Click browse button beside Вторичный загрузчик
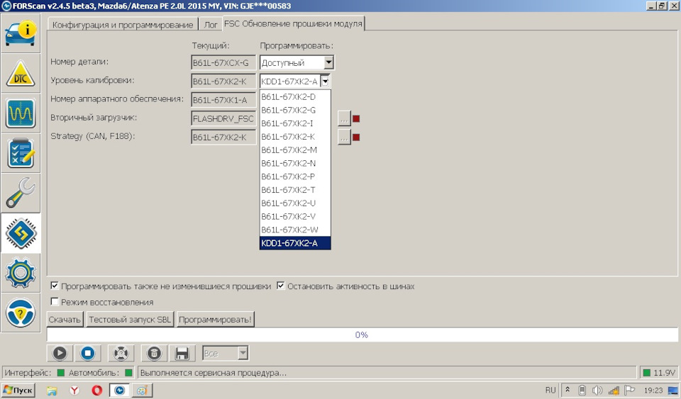 tap(344, 118)
